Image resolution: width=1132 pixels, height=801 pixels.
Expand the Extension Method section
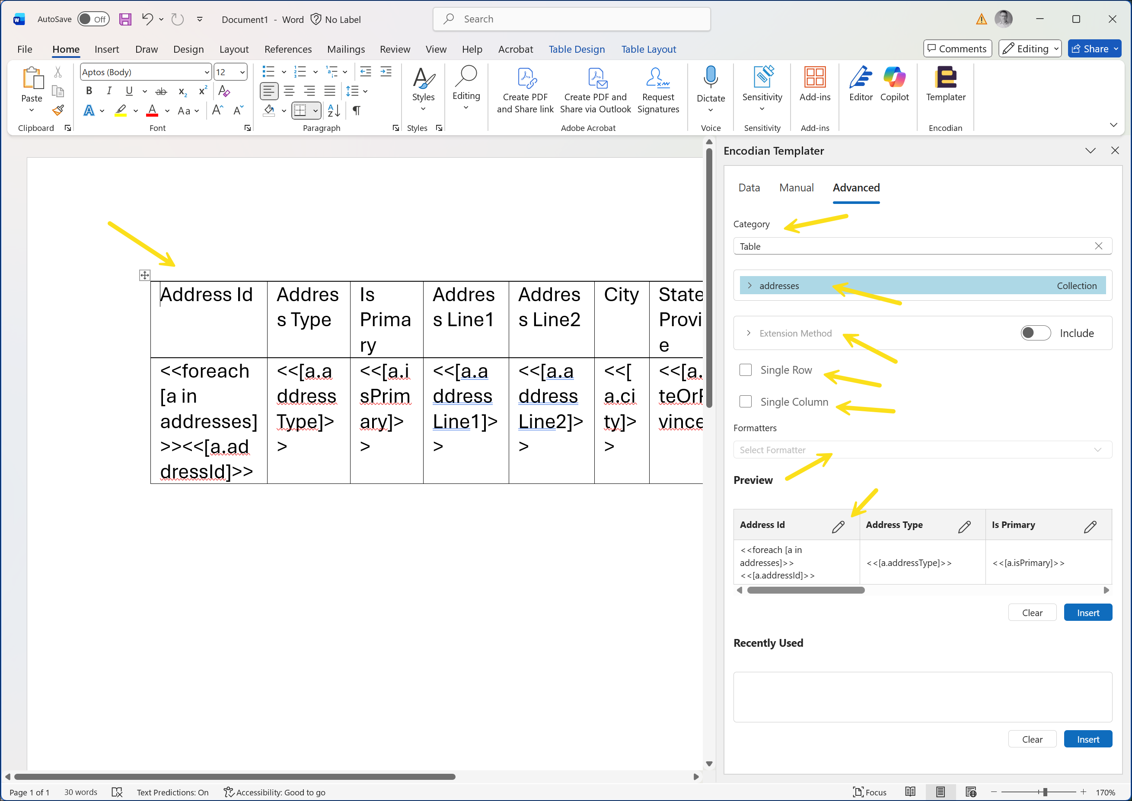coord(748,333)
